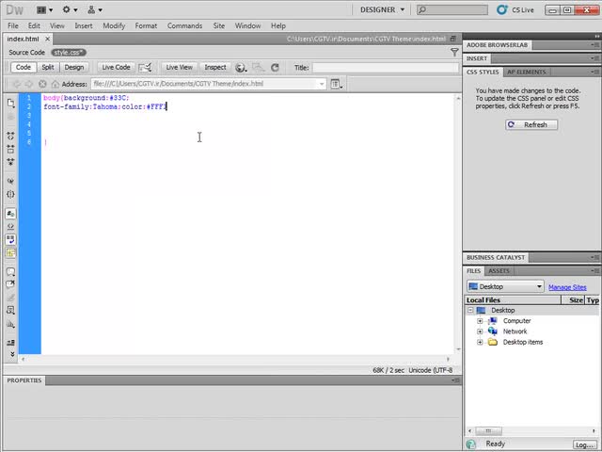
Task: Open the Layout dropdown in the title bar
Action: point(44,10)
